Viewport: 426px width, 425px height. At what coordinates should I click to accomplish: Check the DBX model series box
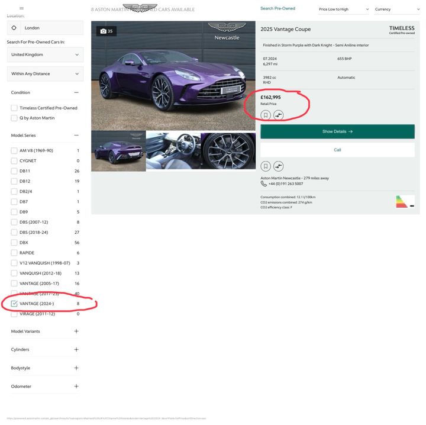(14, 242)
